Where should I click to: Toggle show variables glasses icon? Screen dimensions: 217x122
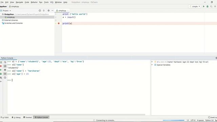click(5, 74)
